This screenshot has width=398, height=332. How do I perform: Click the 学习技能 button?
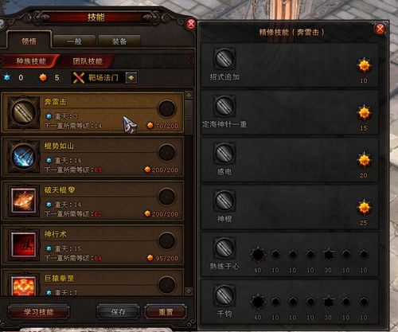(x=39, y=312)
